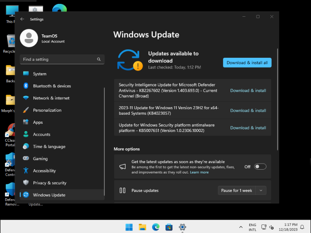Click the Accessibility figure icon
Screen dimensions: 311x233
tap(26, 170)
